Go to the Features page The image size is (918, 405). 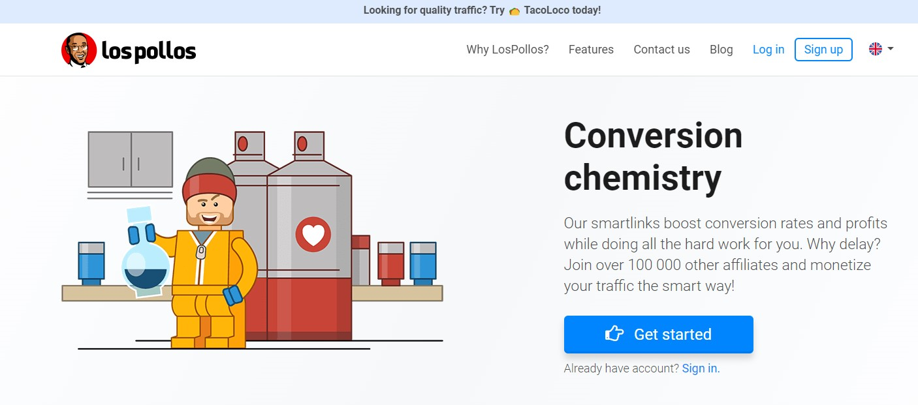pyautogui.click(x=591, y=50)
